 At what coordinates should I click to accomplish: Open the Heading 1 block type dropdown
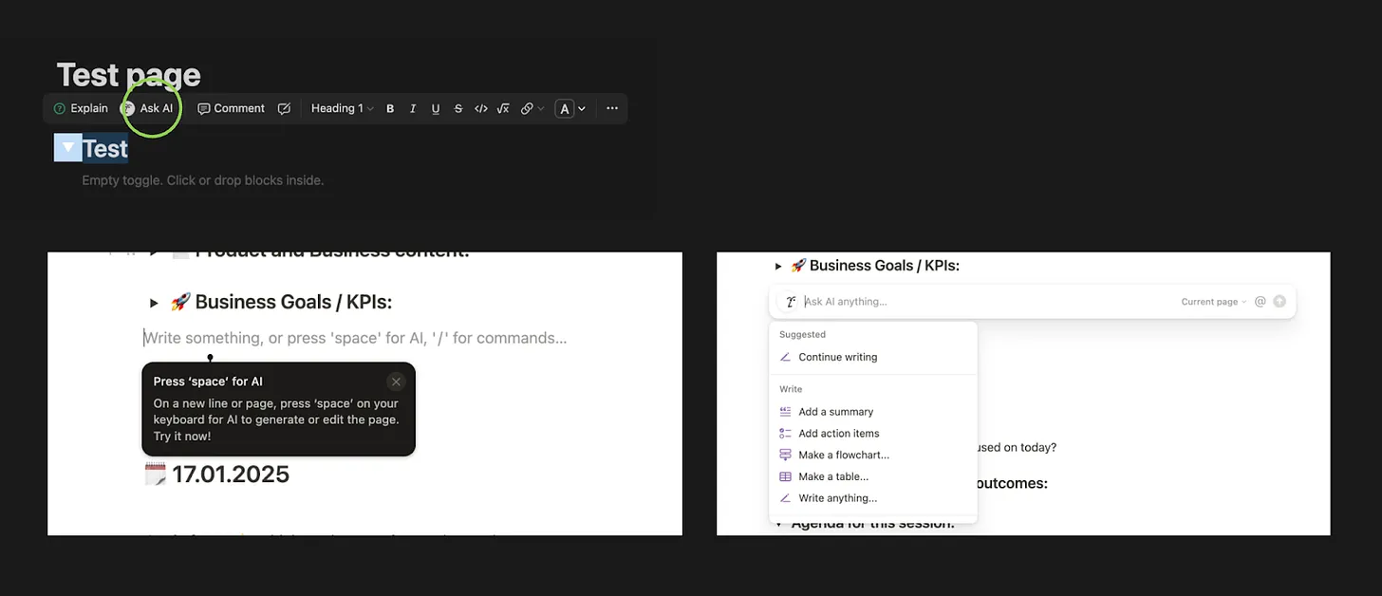[x=342, y=108]
